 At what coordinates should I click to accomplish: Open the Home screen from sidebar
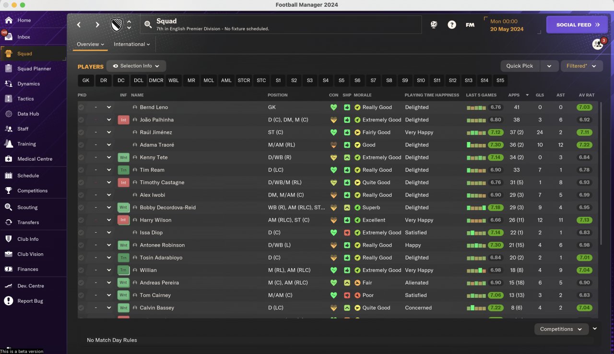[24, 21]
